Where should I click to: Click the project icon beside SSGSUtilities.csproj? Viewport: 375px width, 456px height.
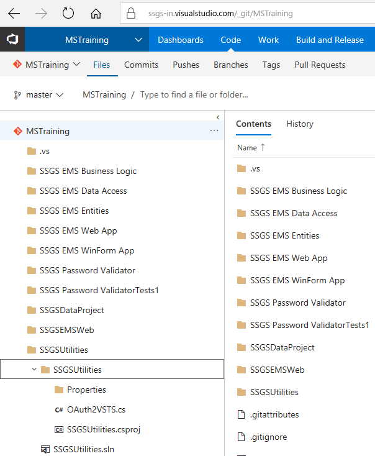pos(59,429)
